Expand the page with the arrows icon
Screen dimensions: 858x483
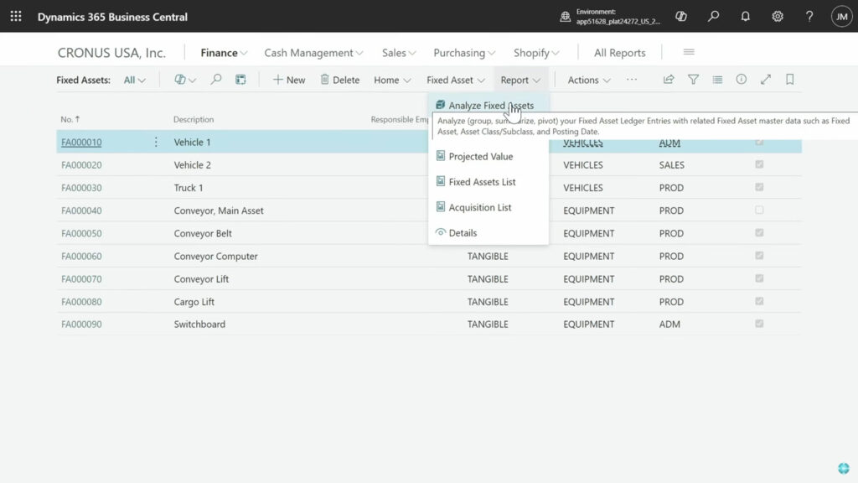click(766, 80)
